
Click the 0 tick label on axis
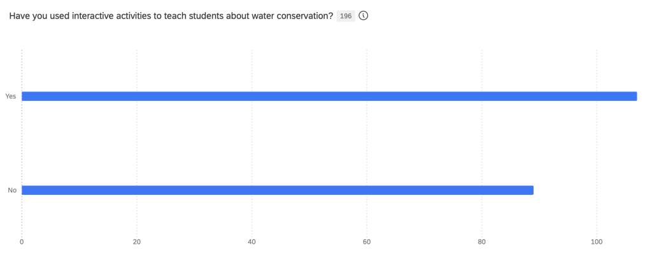point(22,242)
